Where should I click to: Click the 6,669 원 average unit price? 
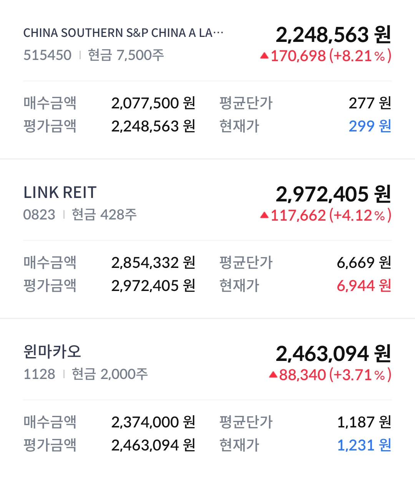(364, 263)
